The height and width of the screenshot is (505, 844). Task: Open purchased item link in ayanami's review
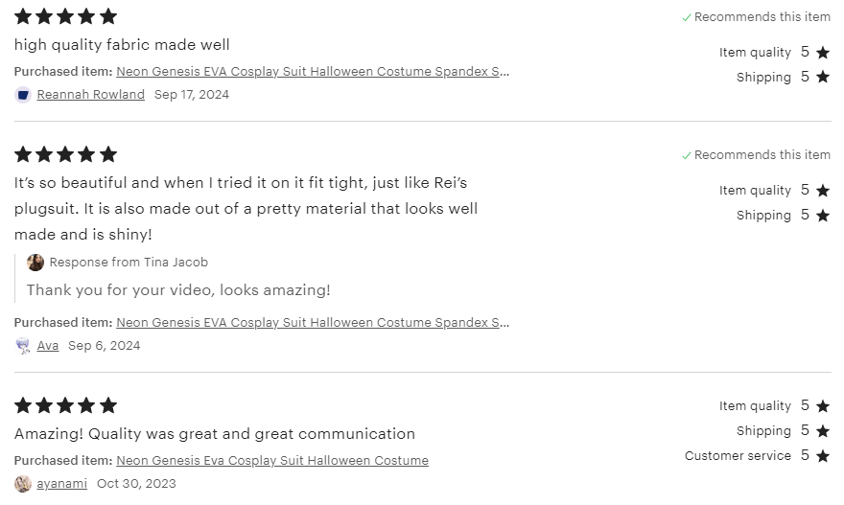coord(272,461)
